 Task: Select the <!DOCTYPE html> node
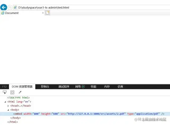[x=18, y=98]
